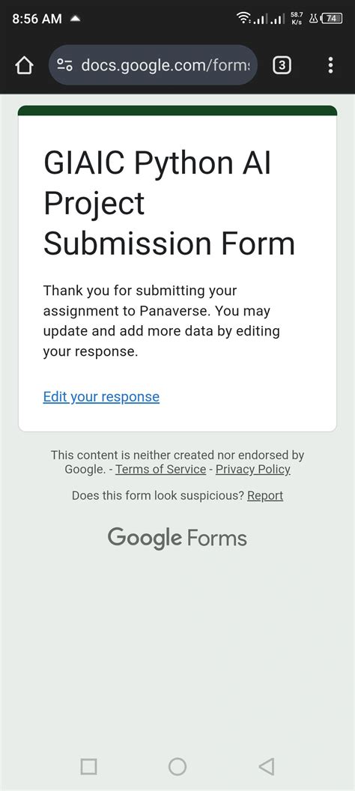Tap the Android recent apps square button
The width and height of the screenshot is (355, 791).
pyautogui.click(x=88, y=766)
